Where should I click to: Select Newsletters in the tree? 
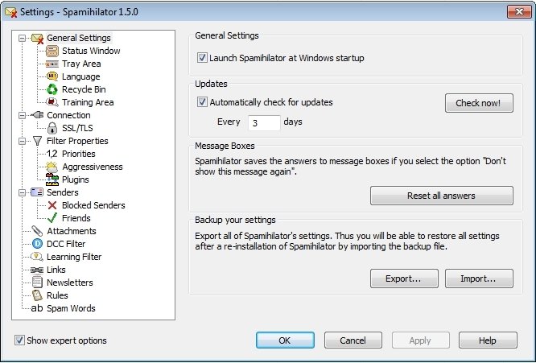[70, 283]
